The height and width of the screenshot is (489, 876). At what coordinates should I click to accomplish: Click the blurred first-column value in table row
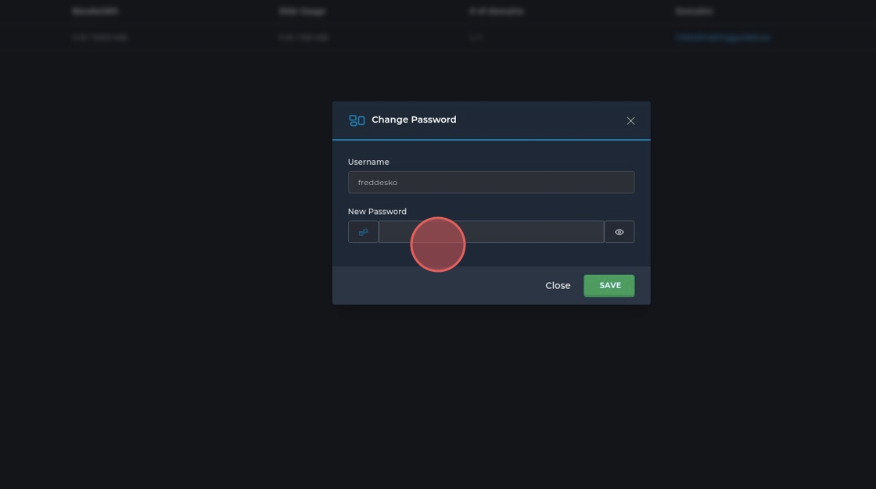99,37
